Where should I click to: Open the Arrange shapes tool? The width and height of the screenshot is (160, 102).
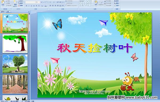click(96, 3)
